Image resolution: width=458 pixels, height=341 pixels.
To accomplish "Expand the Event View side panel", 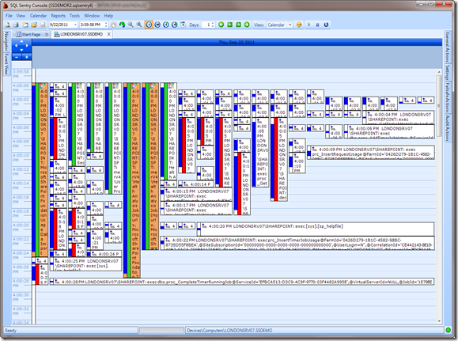I will tap(6, 64).
